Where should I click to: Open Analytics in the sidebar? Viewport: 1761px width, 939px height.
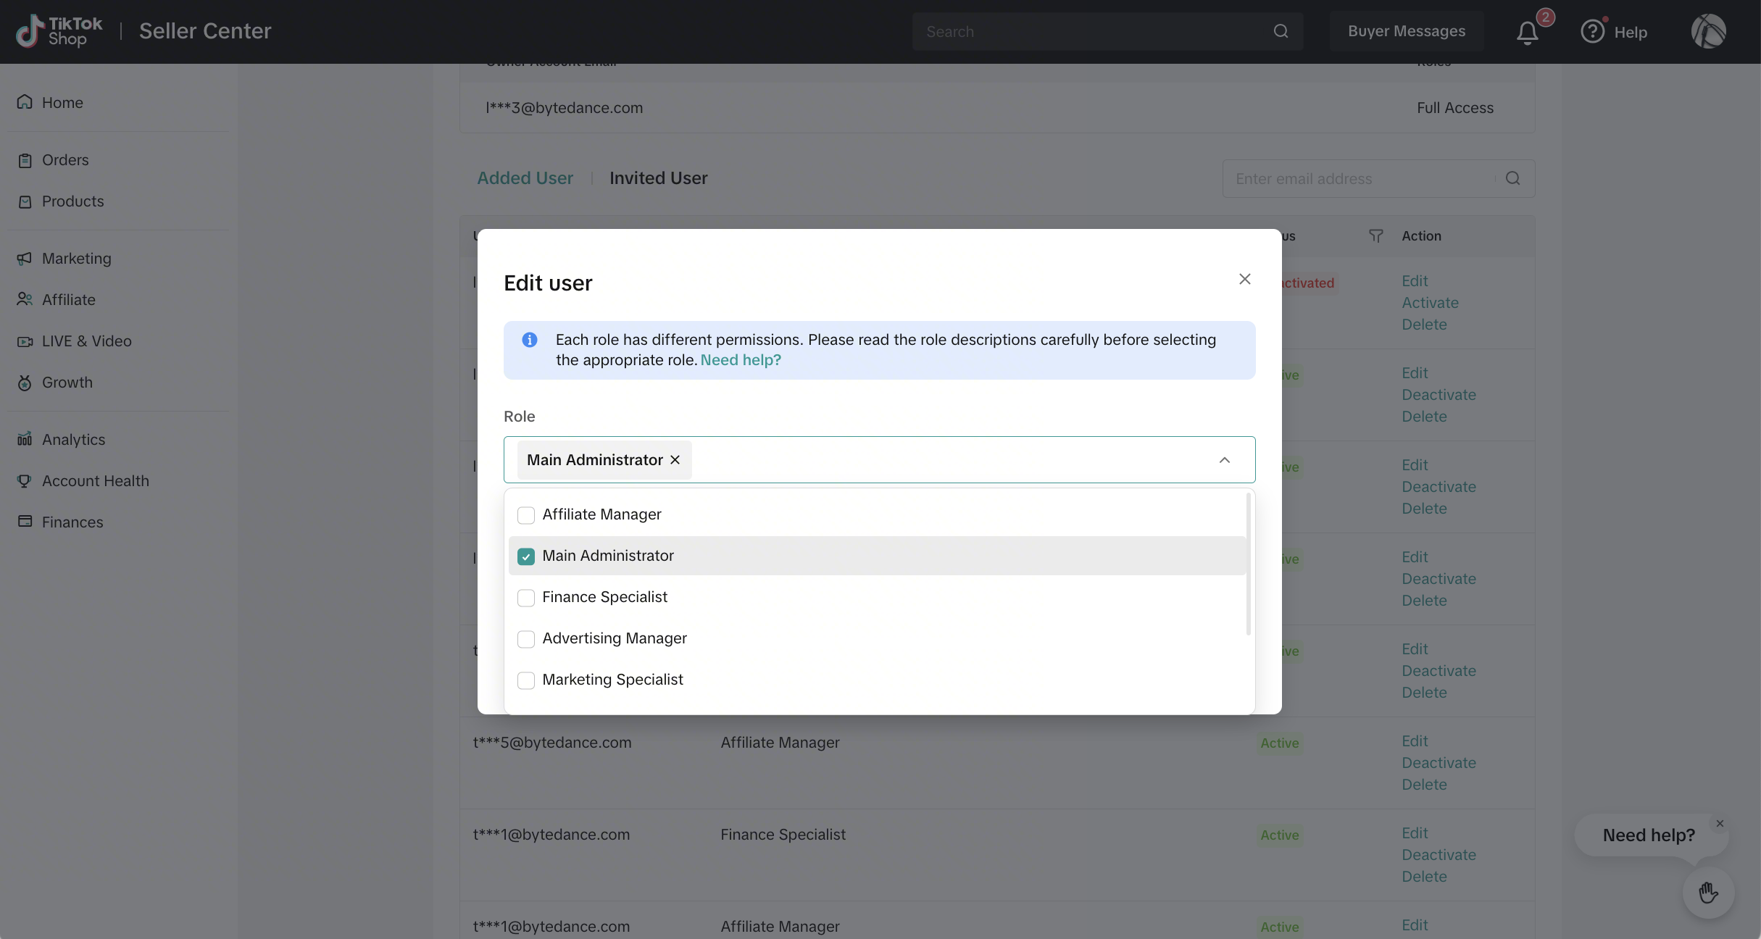73,440
